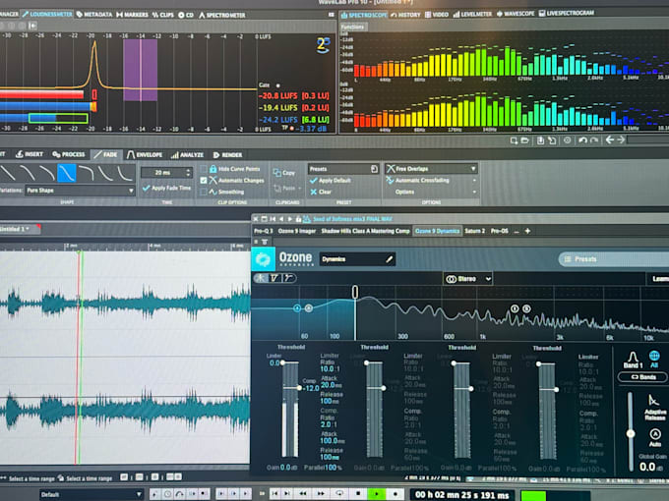The image size is (669, 501).
Task: Switch to the Wavescope tab
Action: pos(515,14)
